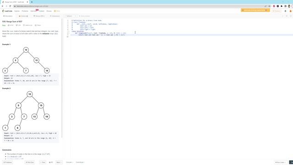Click the share page icon in the address bar
The height and width of the screenshot is (165, 293).
click(266, 6)
